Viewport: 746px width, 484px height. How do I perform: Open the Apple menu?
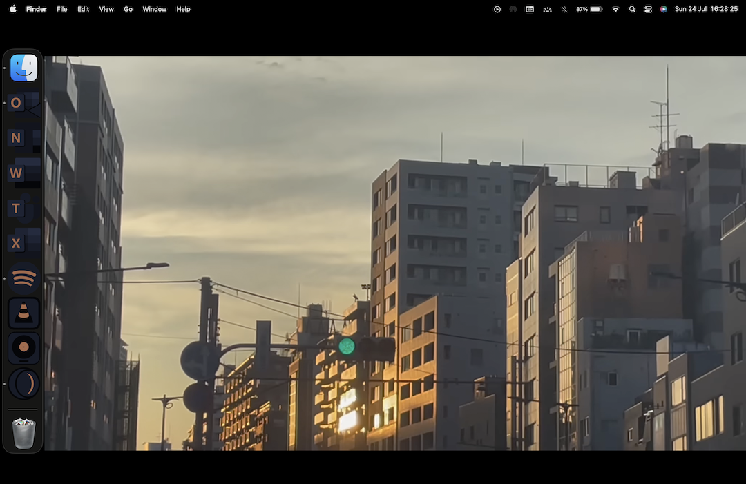point(12,9)
